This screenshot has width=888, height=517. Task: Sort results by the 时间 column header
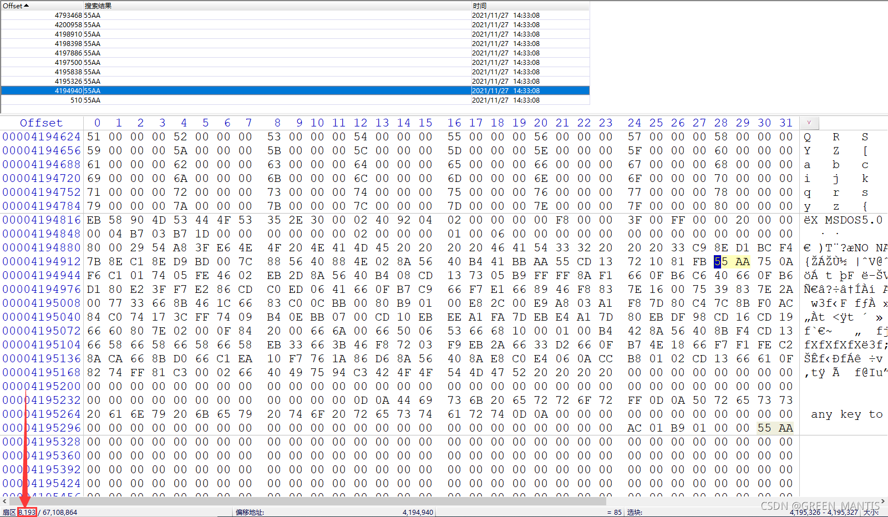(530, 6)
